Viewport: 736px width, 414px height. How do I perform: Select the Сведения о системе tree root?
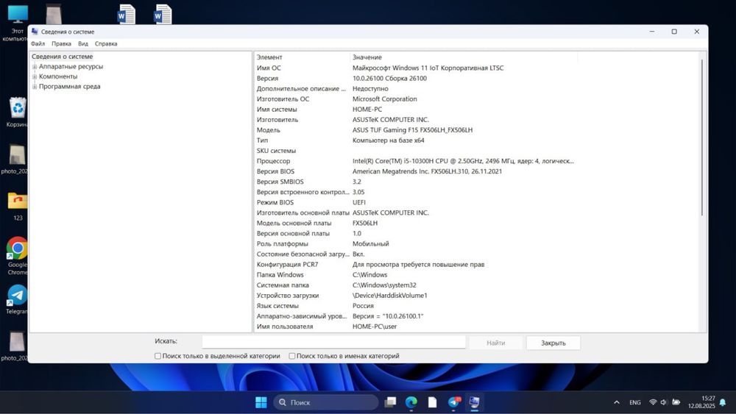click(x=63, y=57)
